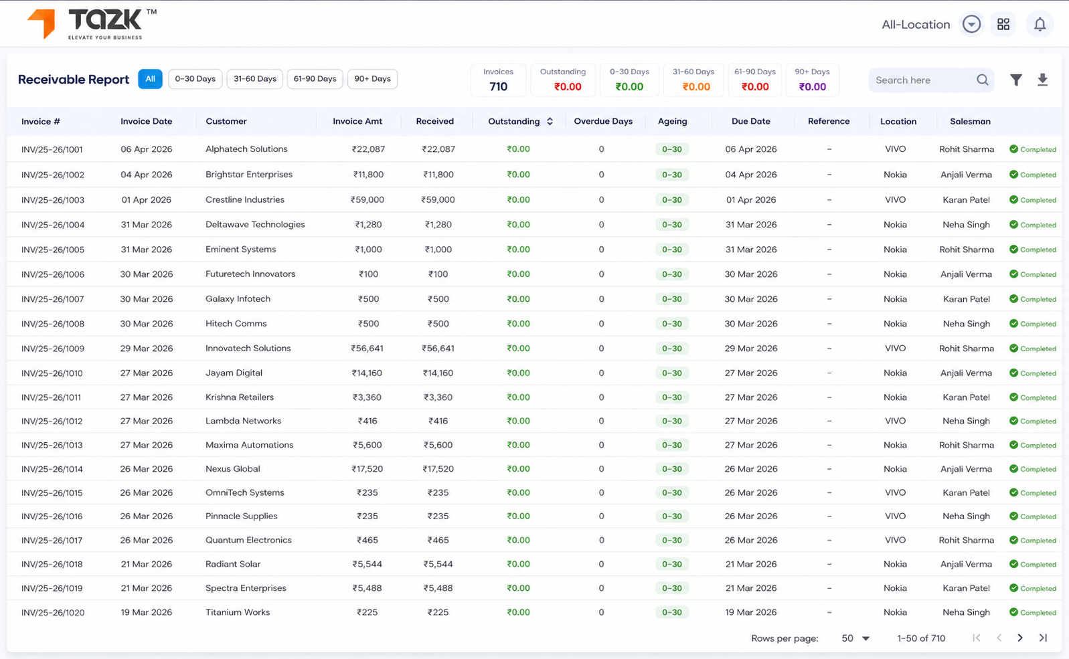1069x659 pixels.
Task: Click the 31-60 Days summary card
Action: coord(693,80)
